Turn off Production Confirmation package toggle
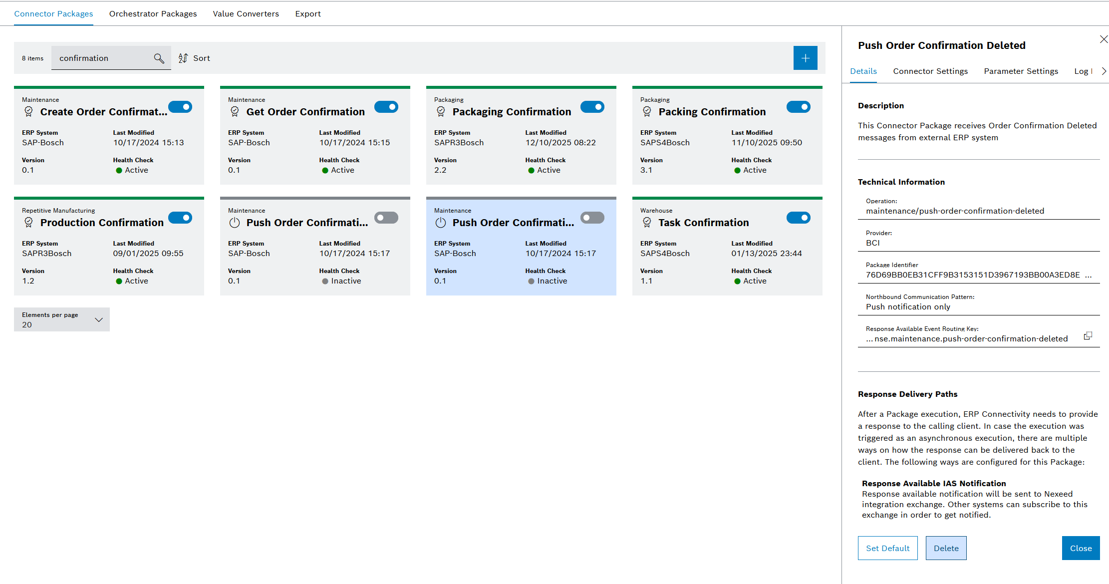The width and height of the screenshot is (1109, 584). point(180,218)
